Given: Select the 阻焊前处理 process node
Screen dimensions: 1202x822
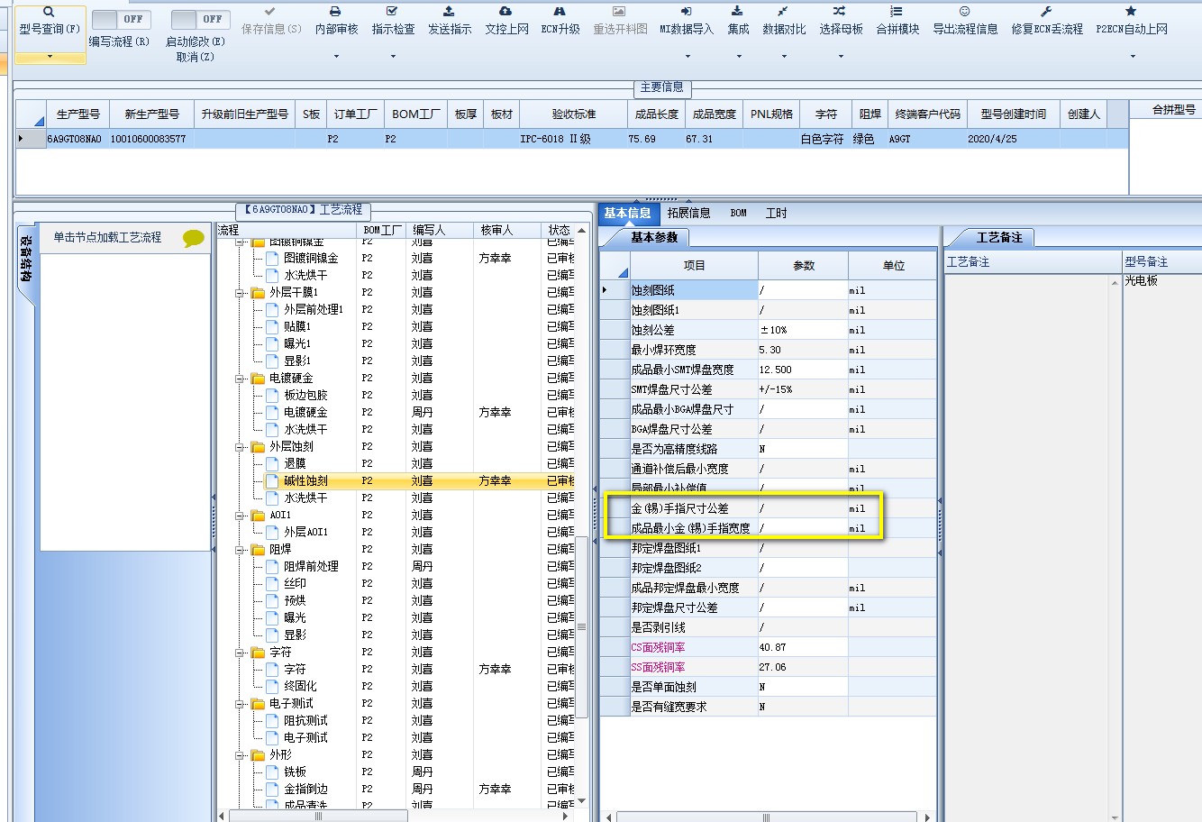Looking at the screenshot, I should click(311, 567).
